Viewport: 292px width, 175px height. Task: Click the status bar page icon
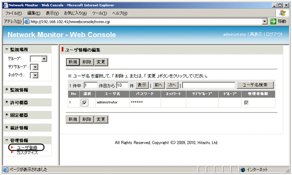(x=6, y=169)
